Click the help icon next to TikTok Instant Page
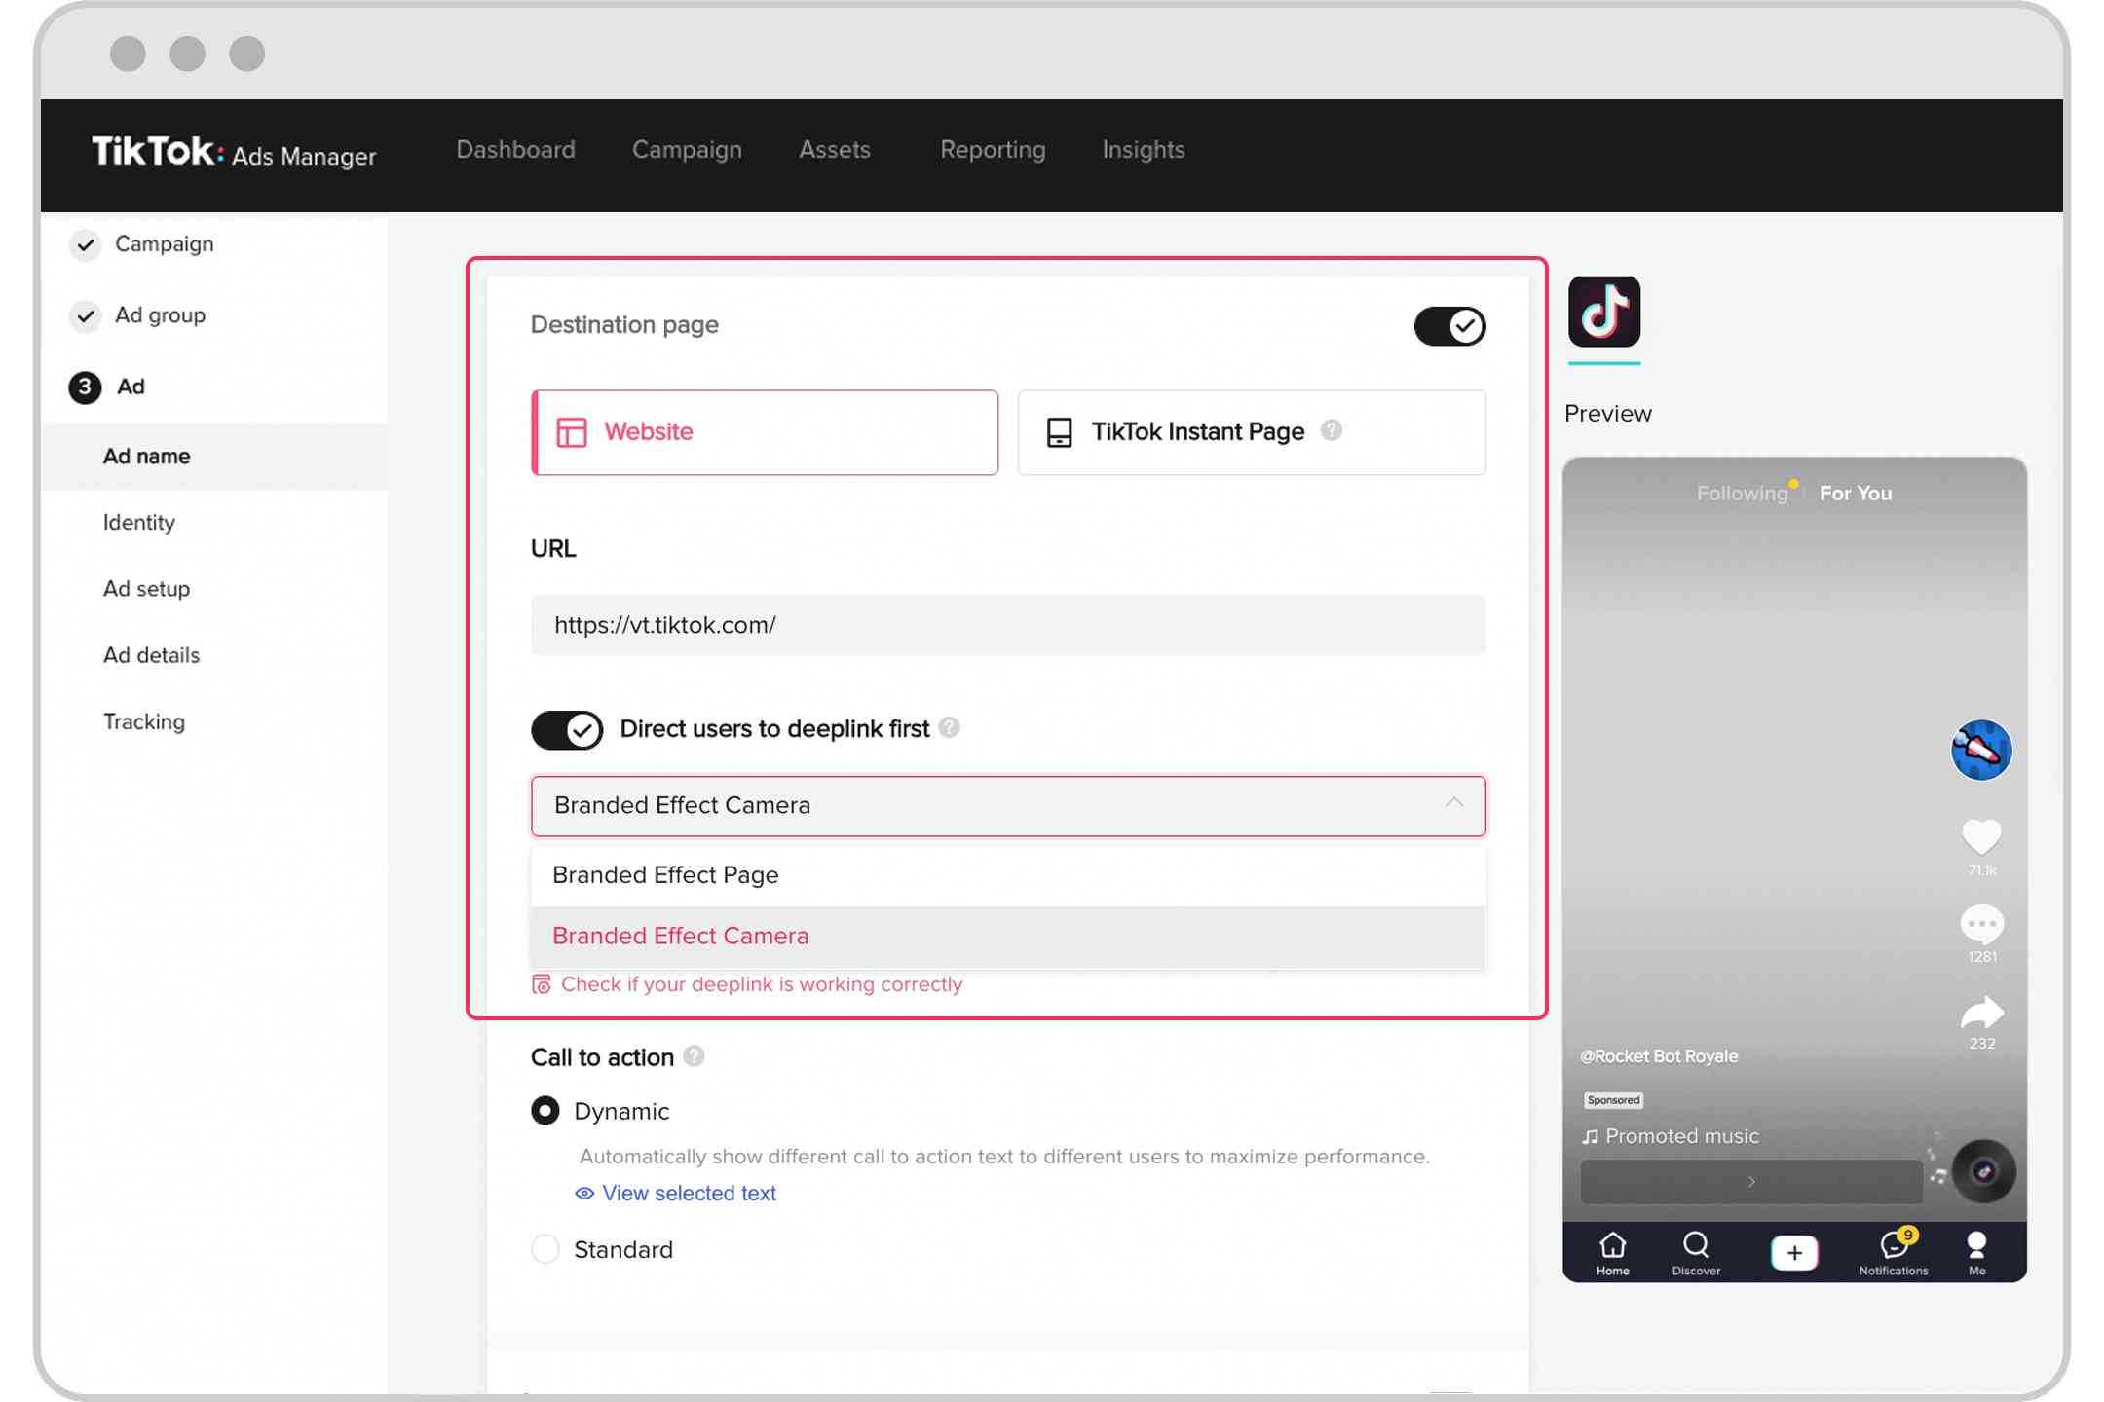 point(1331,430)
